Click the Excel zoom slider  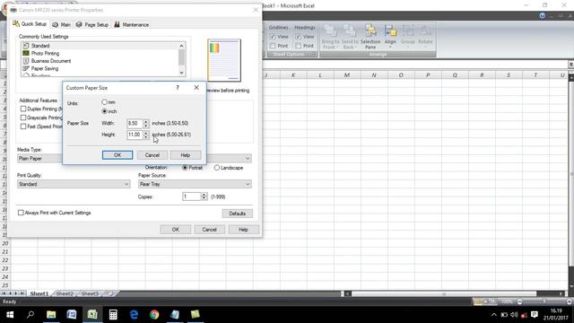544,301
